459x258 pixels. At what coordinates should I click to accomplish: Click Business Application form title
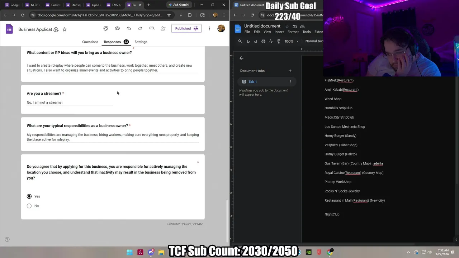click(x=35, y=29)
